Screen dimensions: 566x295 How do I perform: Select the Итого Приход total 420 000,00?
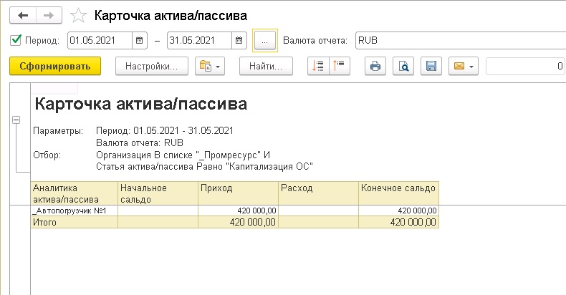[239, 222]
